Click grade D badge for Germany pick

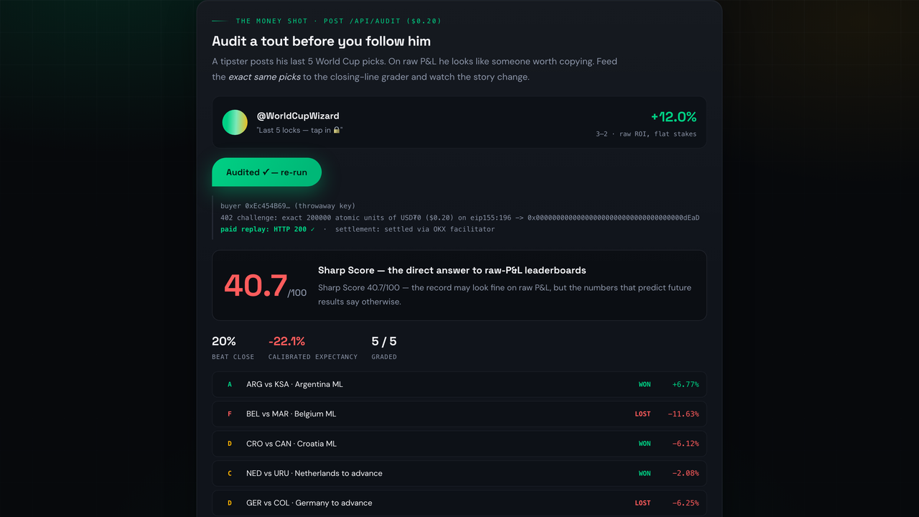tap(230, 503)
